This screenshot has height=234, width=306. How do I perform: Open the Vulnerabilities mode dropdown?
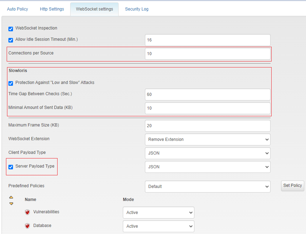pos(158,212)
